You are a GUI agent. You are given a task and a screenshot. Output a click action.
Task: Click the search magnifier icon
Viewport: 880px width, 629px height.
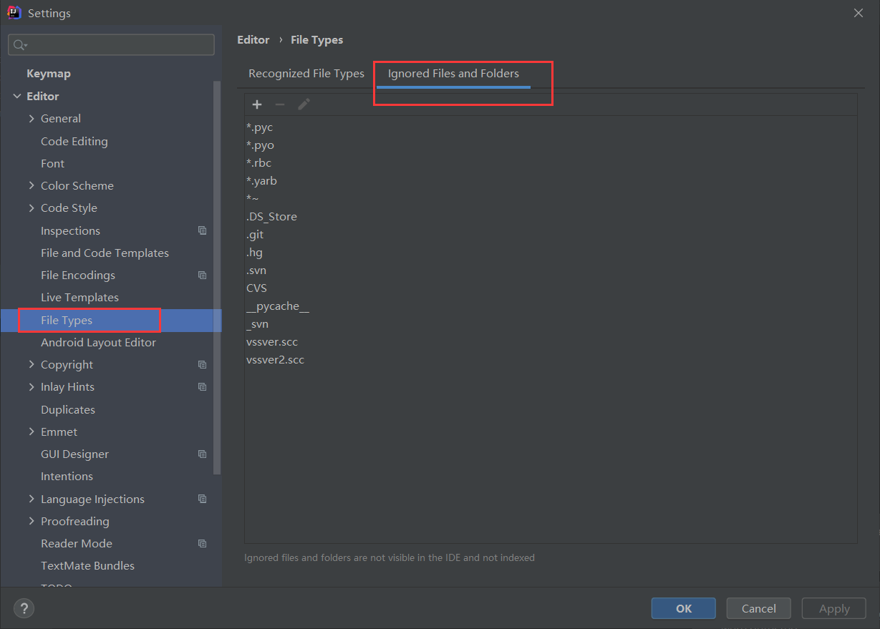coord(20,45)
